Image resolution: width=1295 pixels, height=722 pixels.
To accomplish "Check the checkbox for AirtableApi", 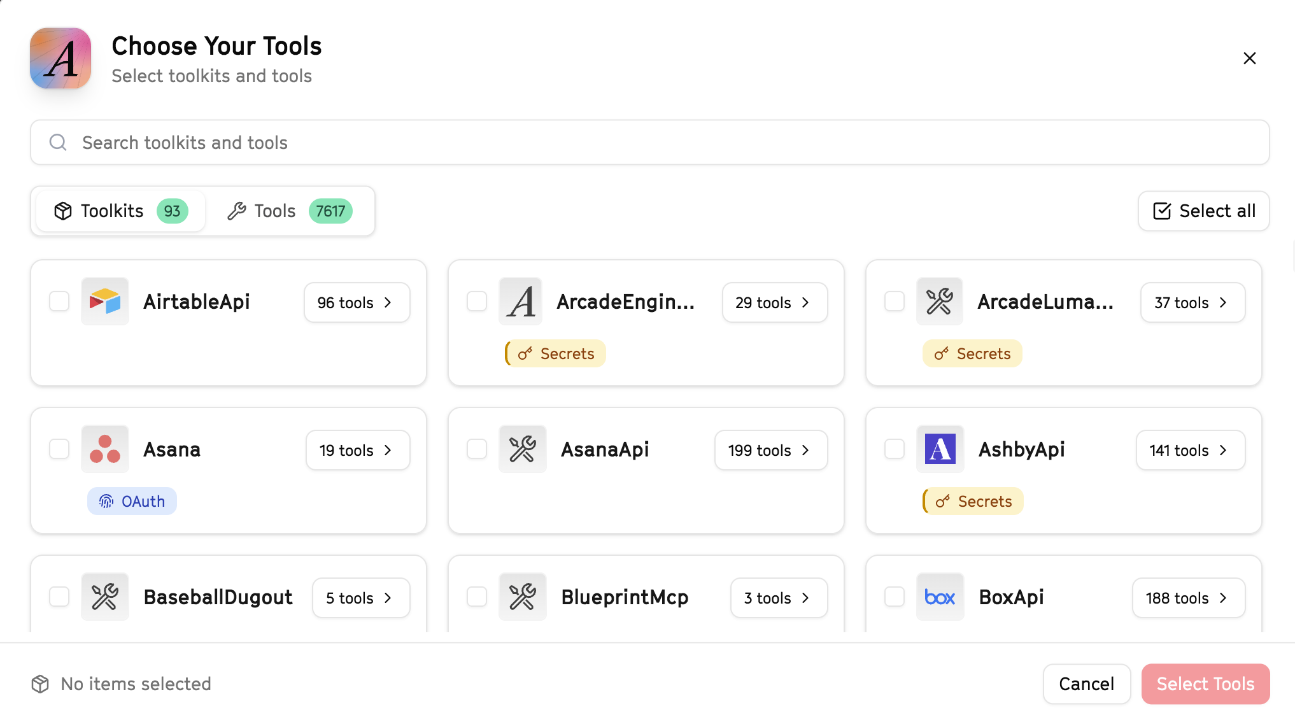I will point(59,301).
